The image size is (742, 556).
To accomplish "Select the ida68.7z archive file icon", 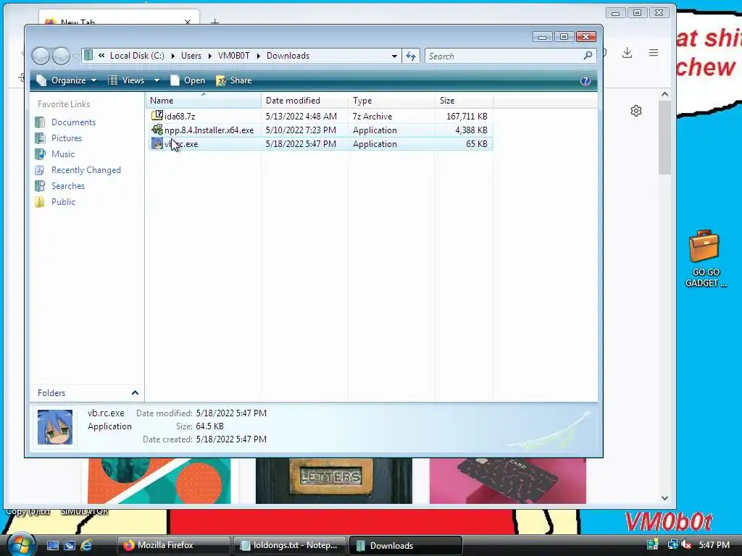I will coord(157,115).
